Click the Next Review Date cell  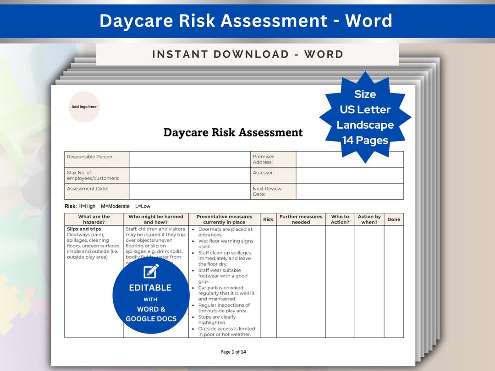[350, 191]
